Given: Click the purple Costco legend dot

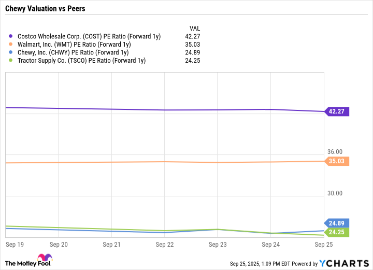Looking at the screenshot, I should [11, 36].
